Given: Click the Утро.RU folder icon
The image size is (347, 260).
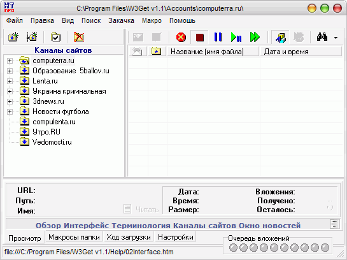Looking at the screenshot, I should click(24, 131).
